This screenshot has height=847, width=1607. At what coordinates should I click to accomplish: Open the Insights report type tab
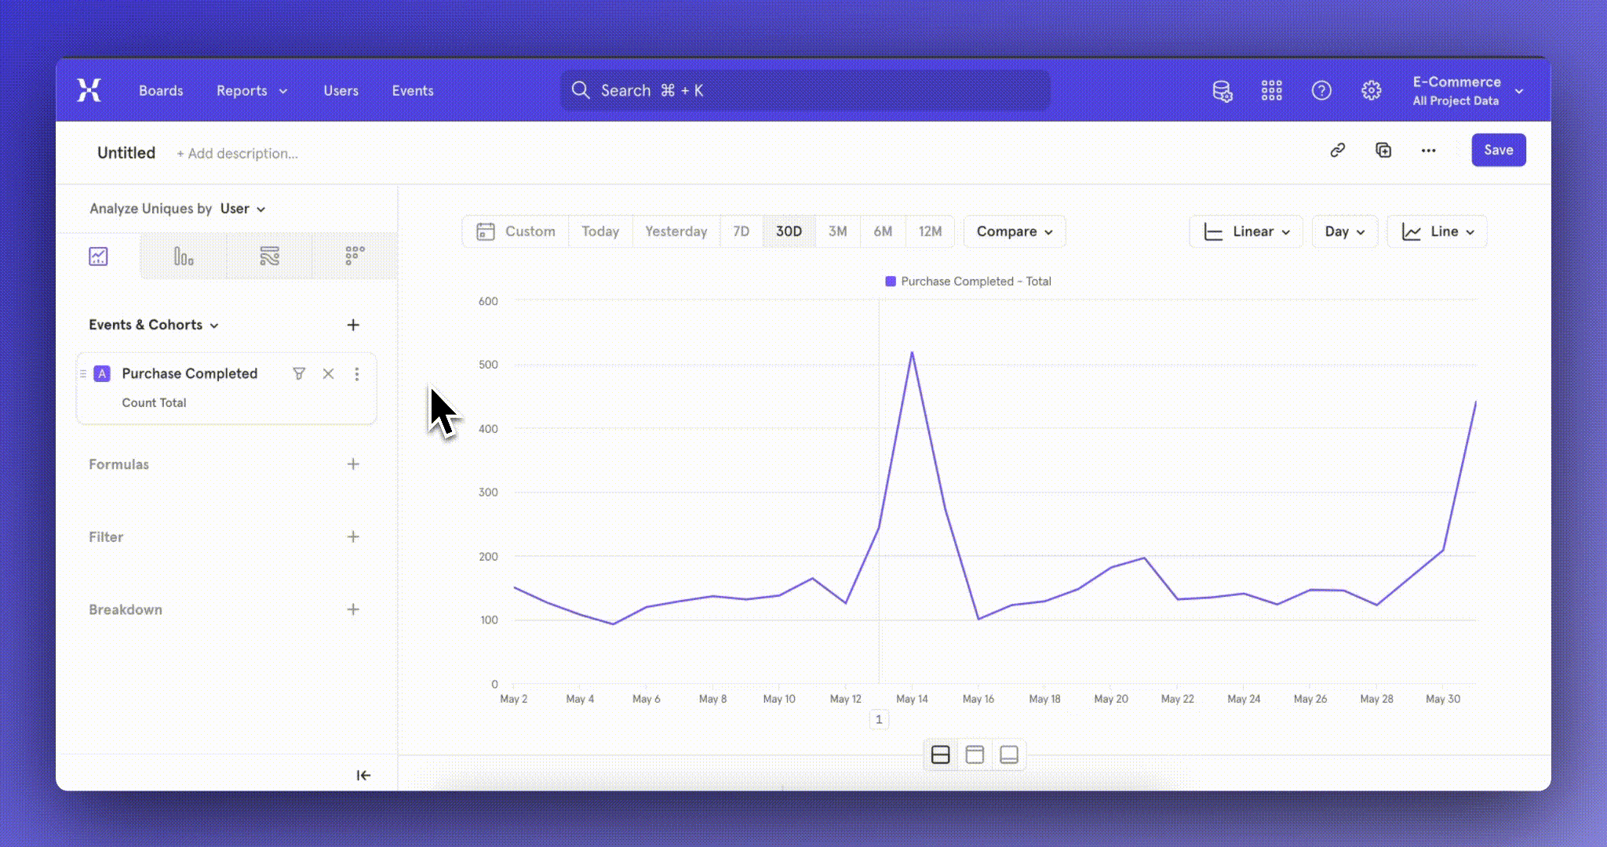coord(98,256)
